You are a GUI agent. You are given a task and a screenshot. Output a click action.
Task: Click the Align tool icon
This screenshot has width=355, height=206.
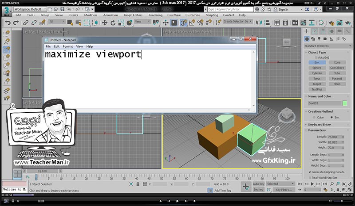click(267, 23)
